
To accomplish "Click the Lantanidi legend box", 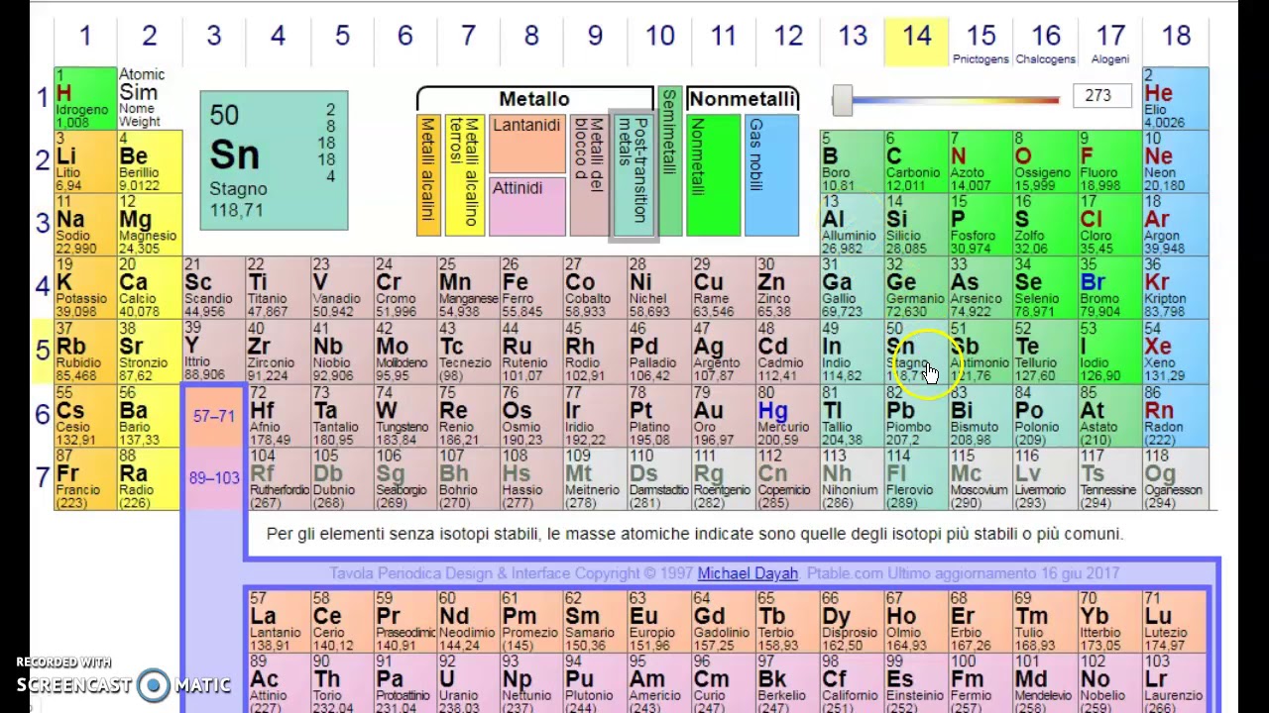I will 526,143.
